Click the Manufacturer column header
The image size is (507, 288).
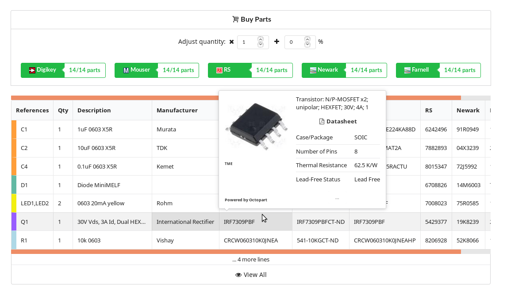coord(177,110)
